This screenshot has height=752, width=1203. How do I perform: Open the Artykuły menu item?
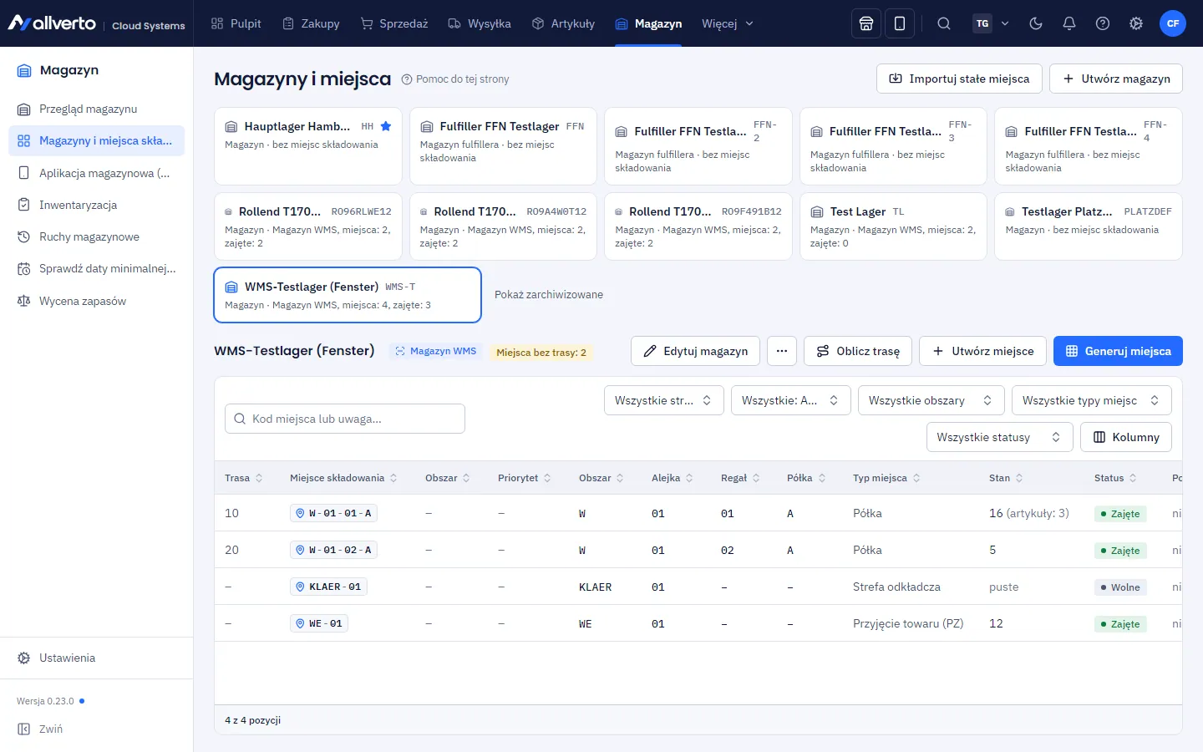point(564,23)
